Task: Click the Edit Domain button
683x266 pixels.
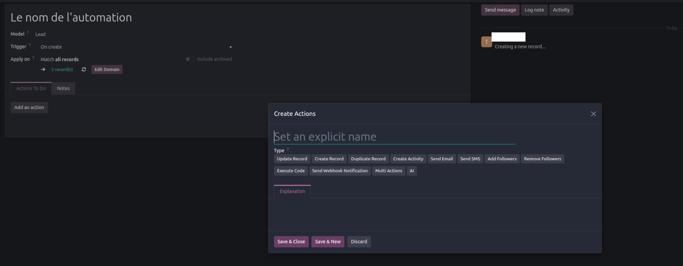Action: point(107,69)
